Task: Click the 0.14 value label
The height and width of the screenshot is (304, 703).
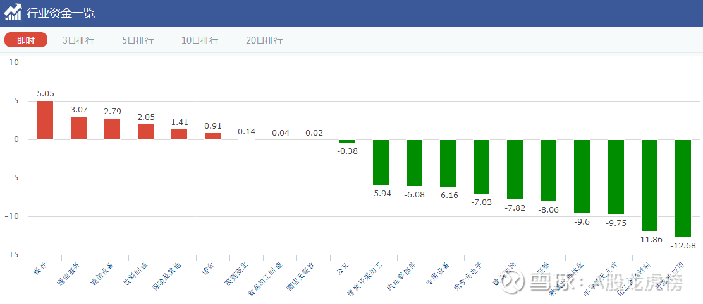Action: pos(246,131)
